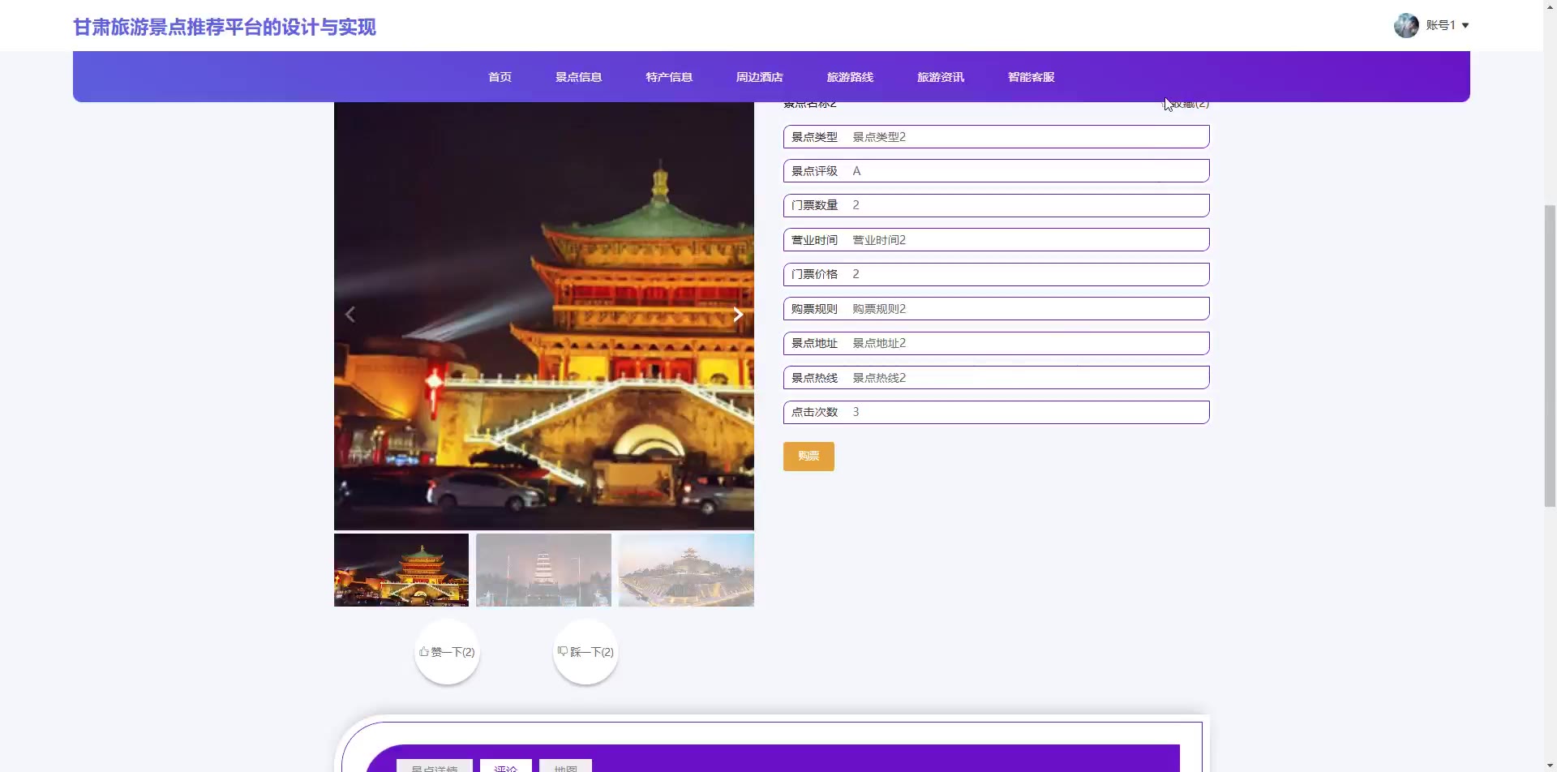Expand the 账号1 account dropdown arrow

(1465, 25)
